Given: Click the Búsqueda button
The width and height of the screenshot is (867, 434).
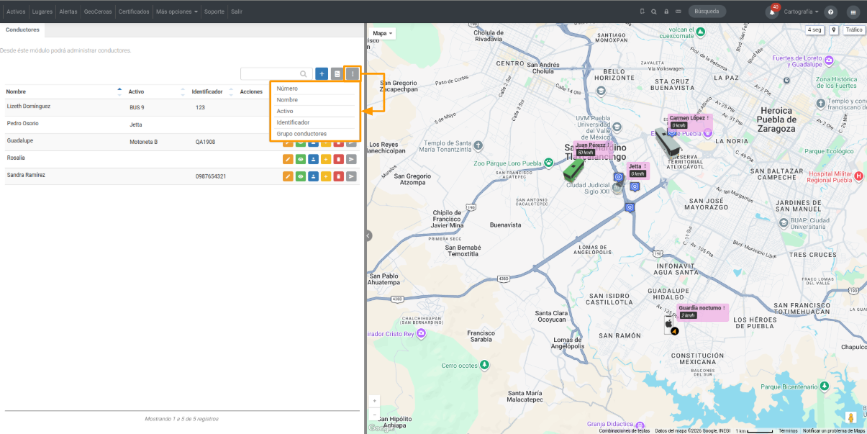Looking at the screenshot, I should (707, 12).
